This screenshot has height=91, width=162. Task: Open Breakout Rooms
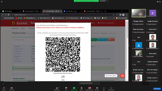click(89, 88)
